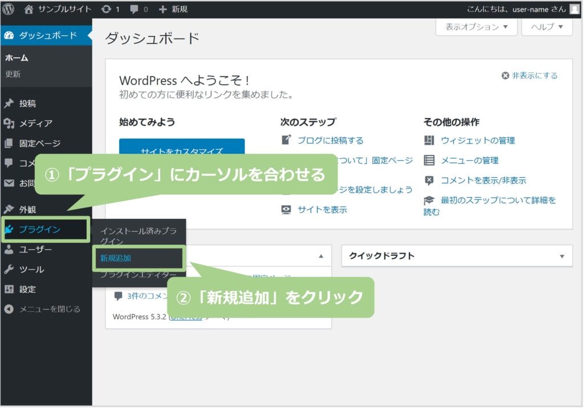Click the WordPress logo icon
The height and width of the screenshot is (408, 584).
pyautogui.click(x=8, y=9)
